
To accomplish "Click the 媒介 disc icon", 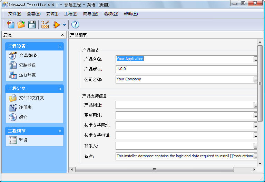I will point(13,117).
